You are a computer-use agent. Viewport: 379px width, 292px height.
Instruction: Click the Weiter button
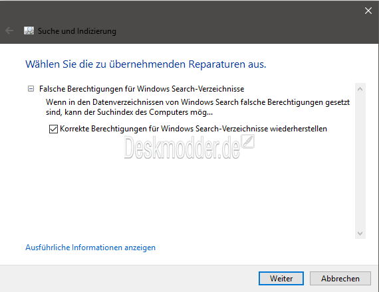pos(281,279)
